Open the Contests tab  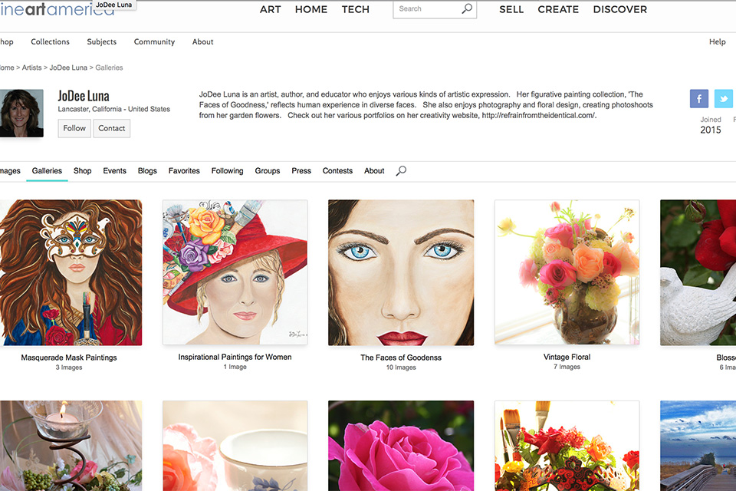click(x=337, y=171)
